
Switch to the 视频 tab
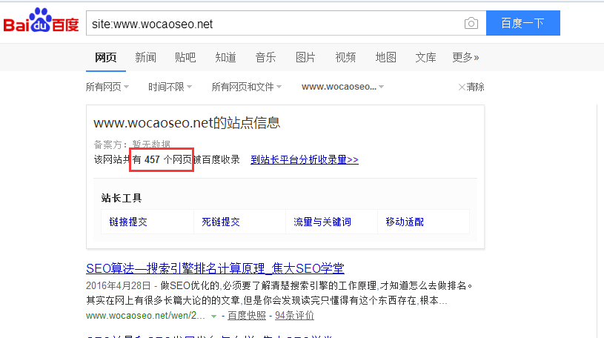[345, 58]
